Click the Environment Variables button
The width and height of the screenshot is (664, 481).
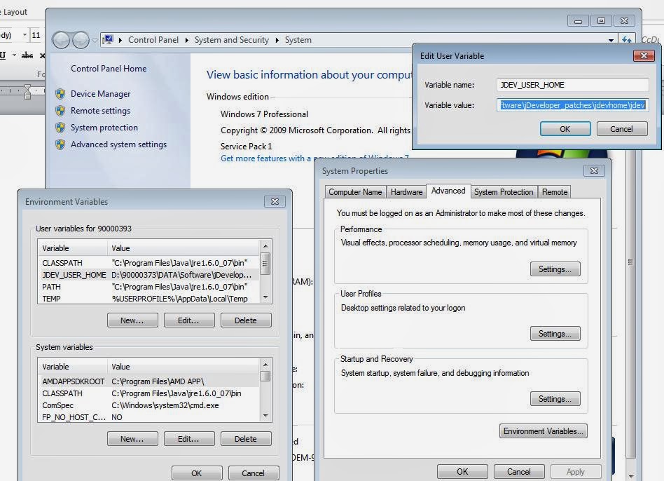click(544, 431)
